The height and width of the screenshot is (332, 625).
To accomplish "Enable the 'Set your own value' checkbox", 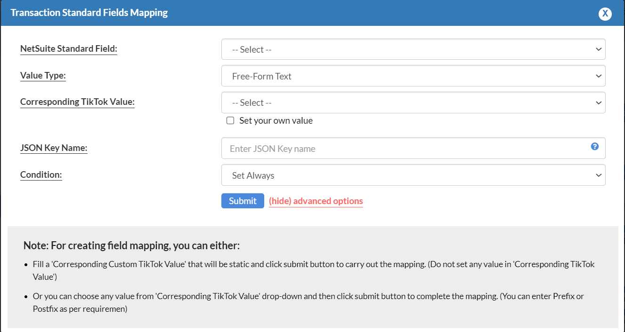I will 230,120.
